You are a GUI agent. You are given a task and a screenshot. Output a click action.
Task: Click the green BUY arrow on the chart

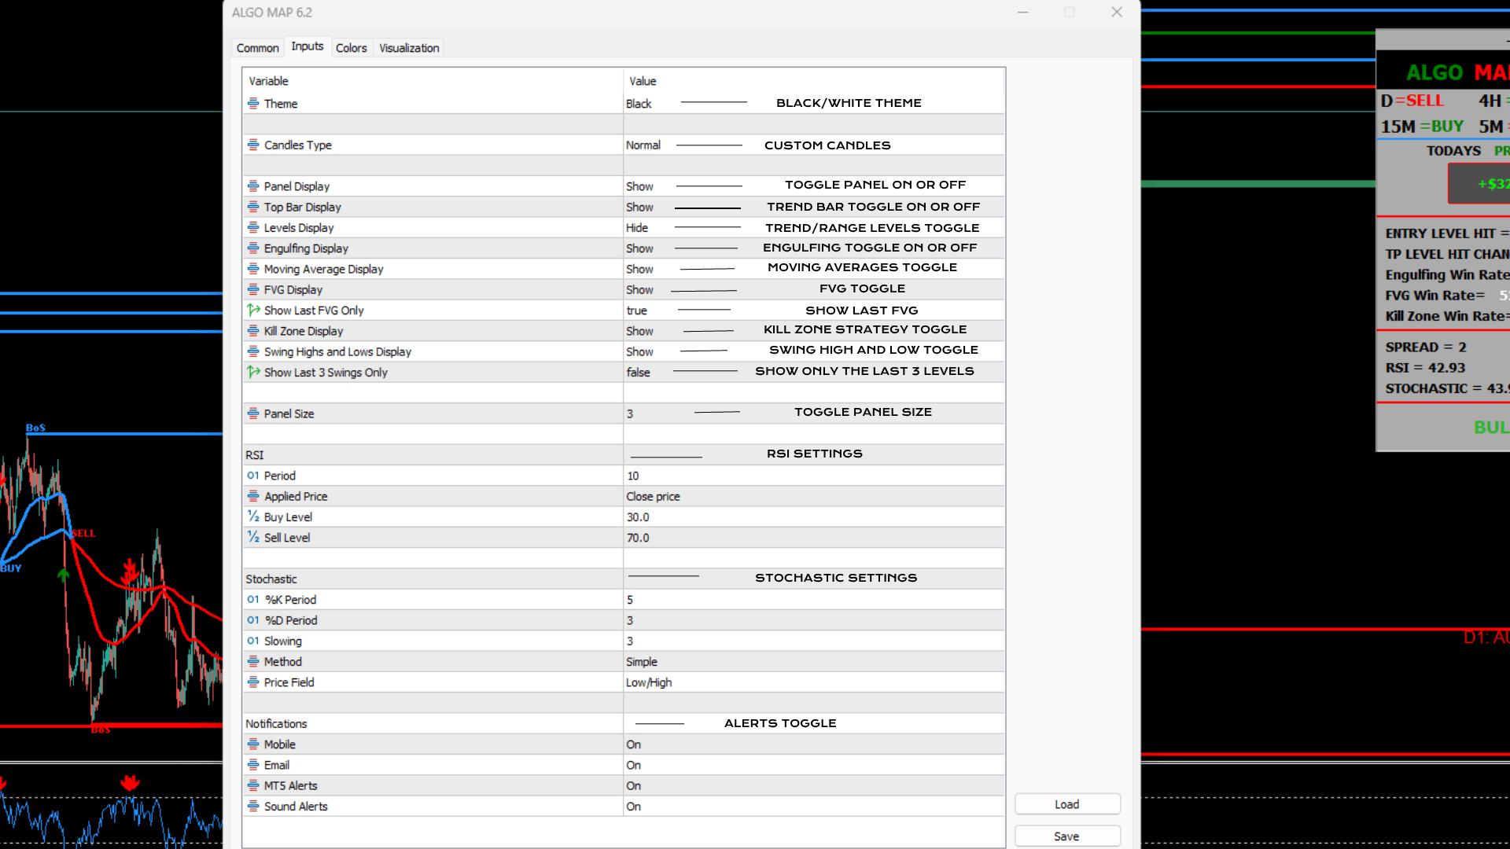[x=64, y=575]
